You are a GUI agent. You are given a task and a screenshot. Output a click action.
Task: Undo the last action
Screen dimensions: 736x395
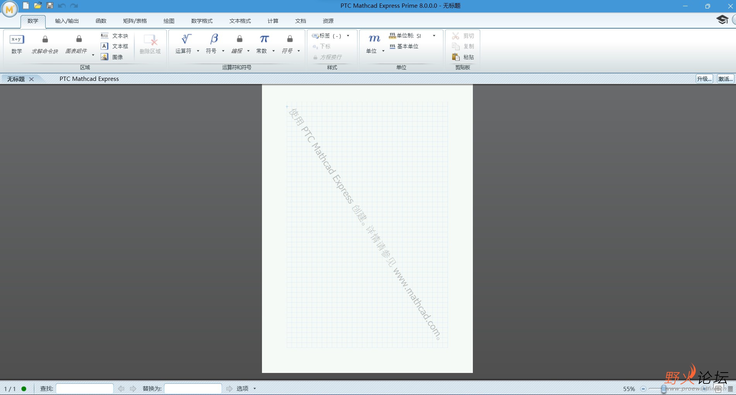[x=62, y=6]
